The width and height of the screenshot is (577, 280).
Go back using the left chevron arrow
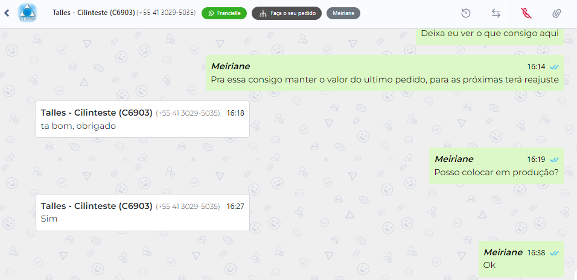(6, 13)
